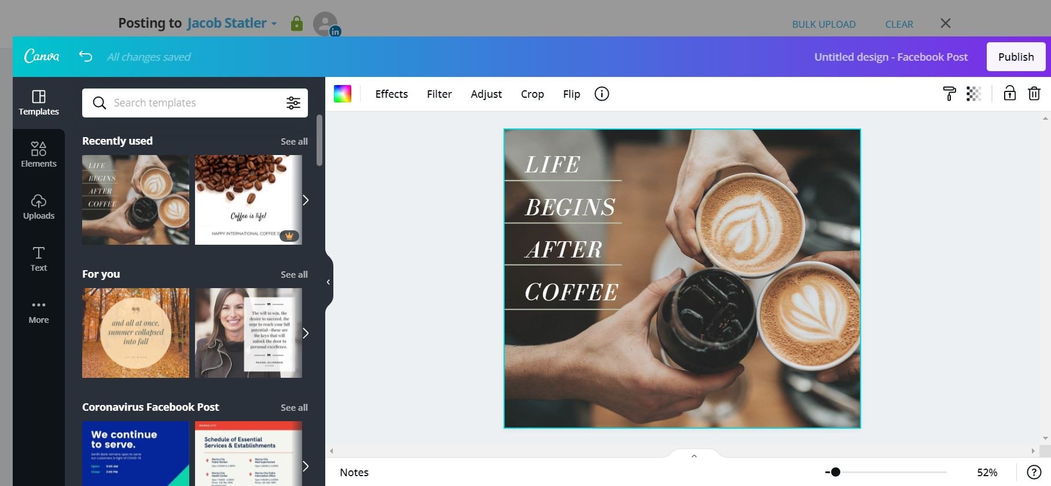1051x486 pixels.
Task: Click the undo arrow icon
Action: [86, 56]
